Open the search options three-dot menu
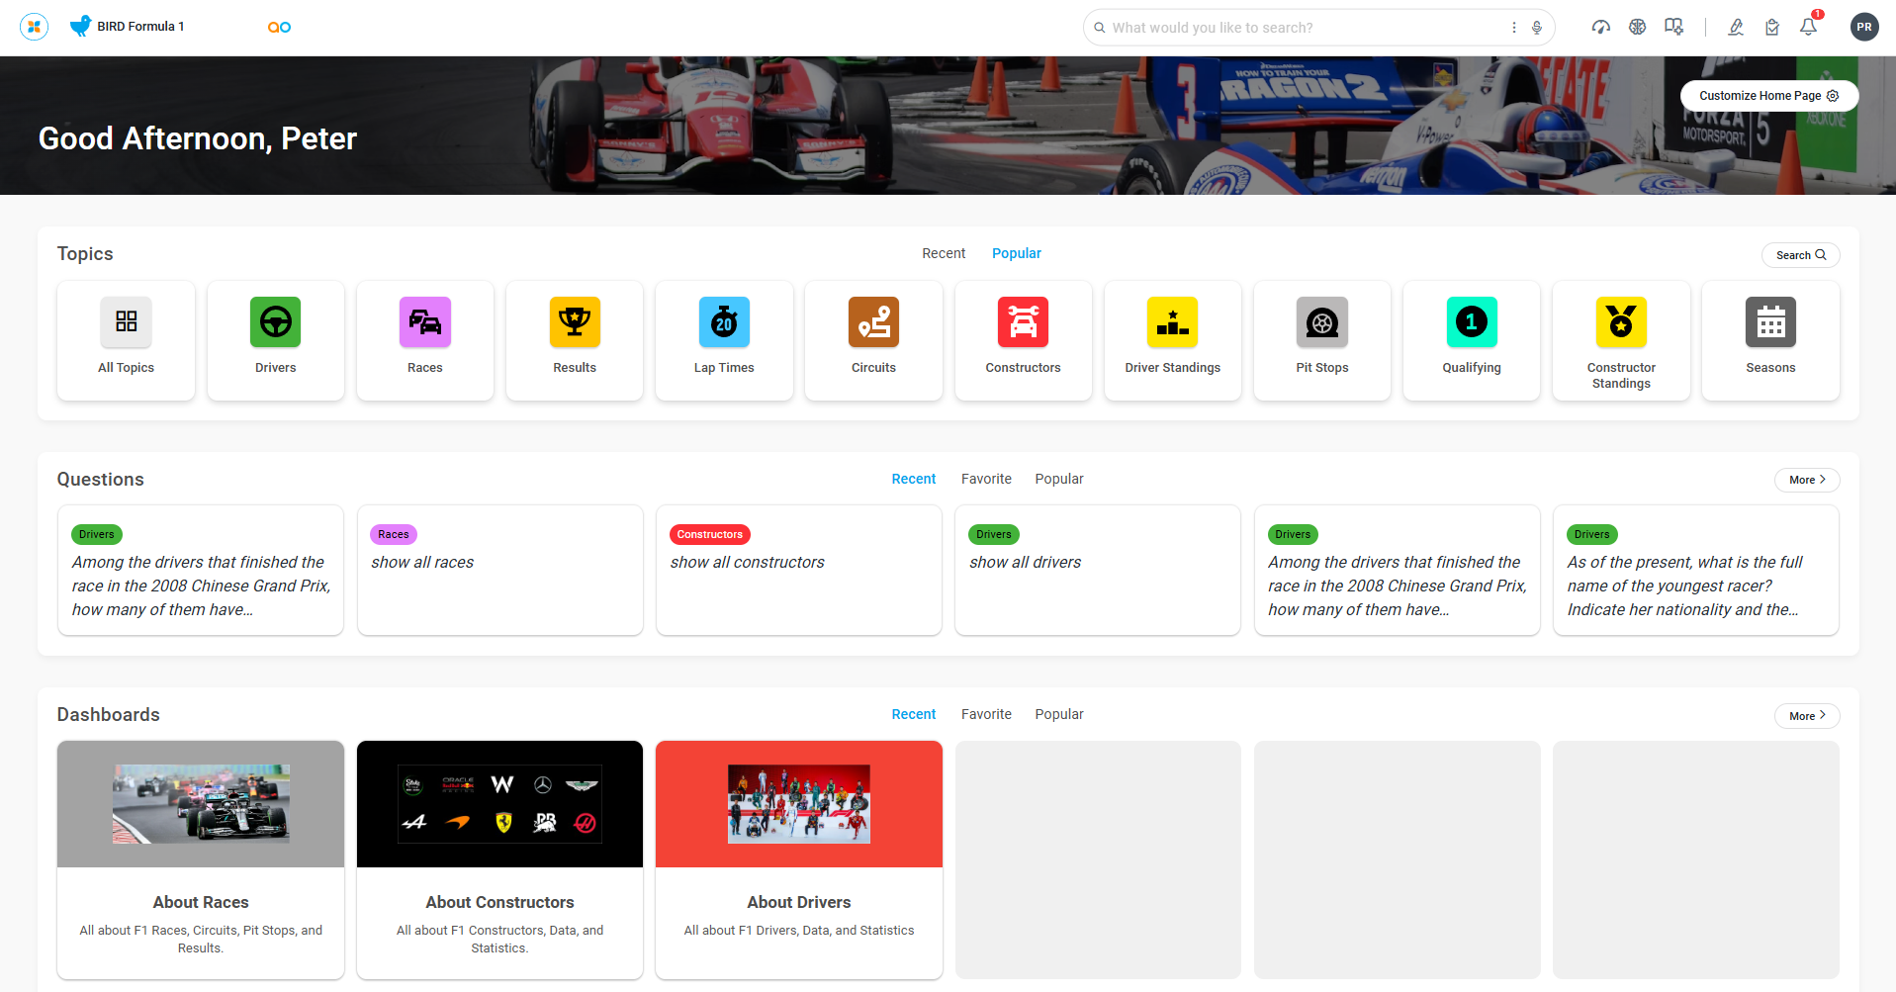 pyautogui.click(x=1513, y=28)
